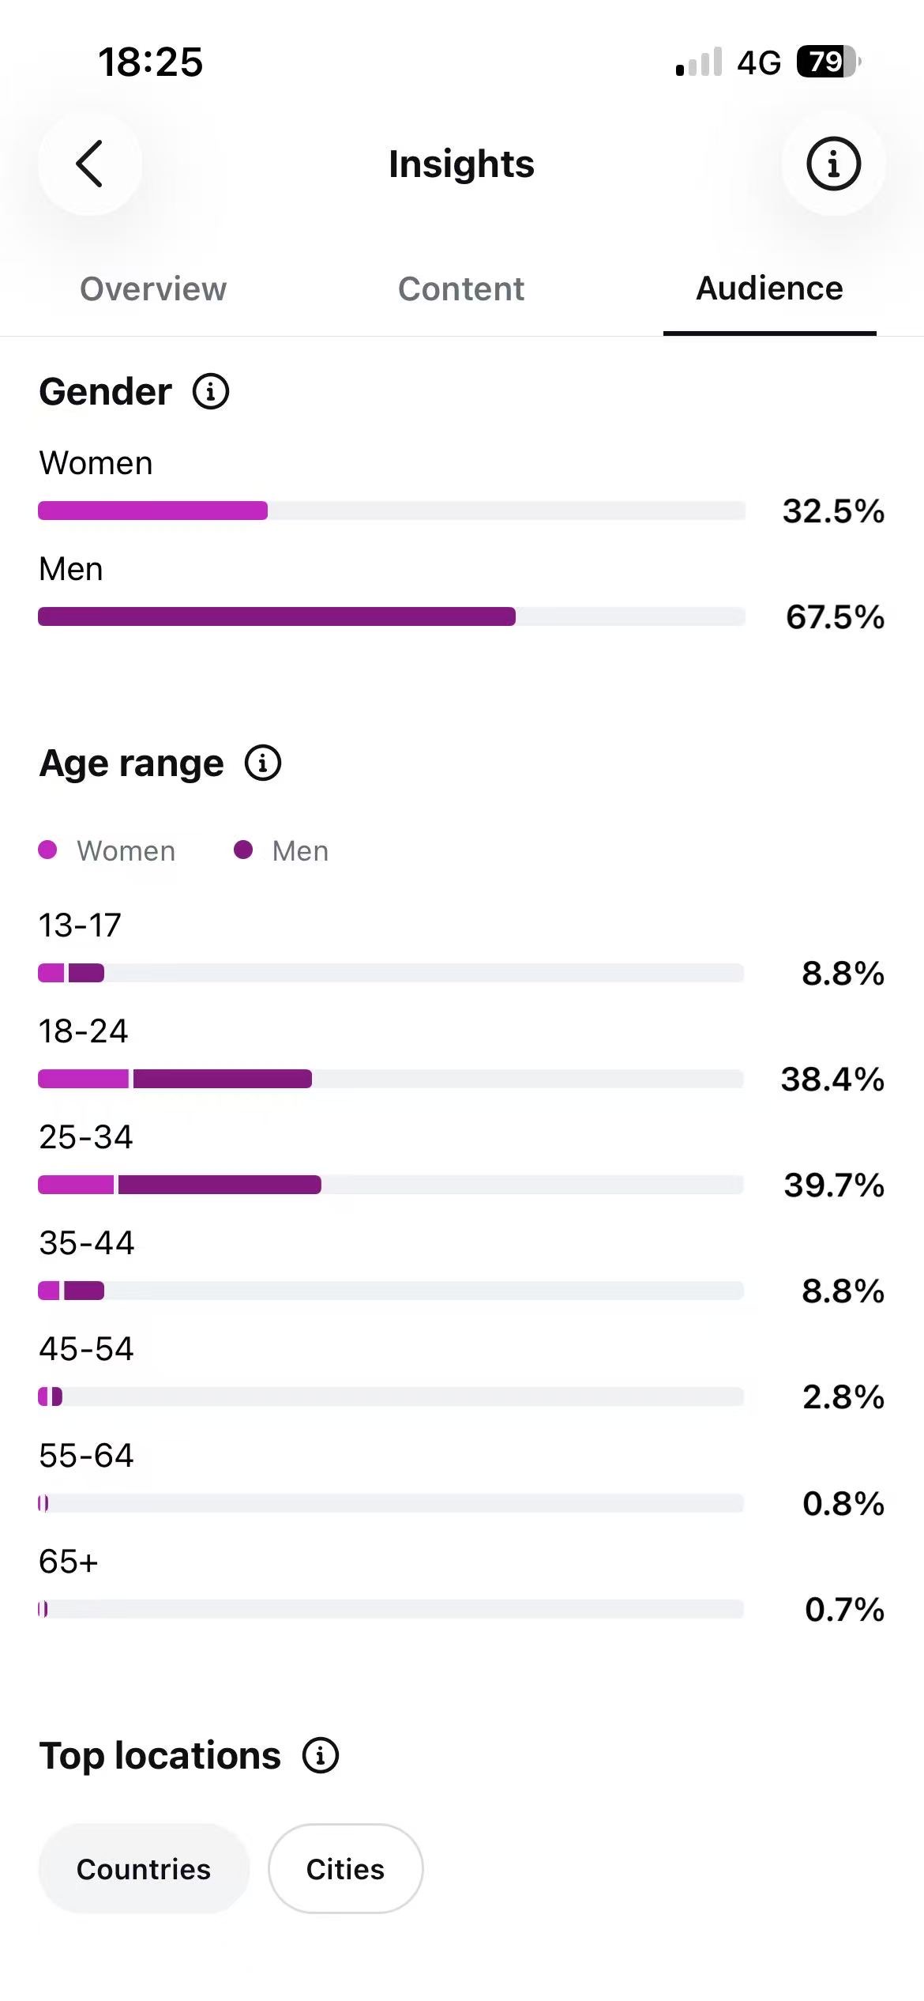Tap the Women gender percentage bar
924x2001 pixels.
coord(392,511)
